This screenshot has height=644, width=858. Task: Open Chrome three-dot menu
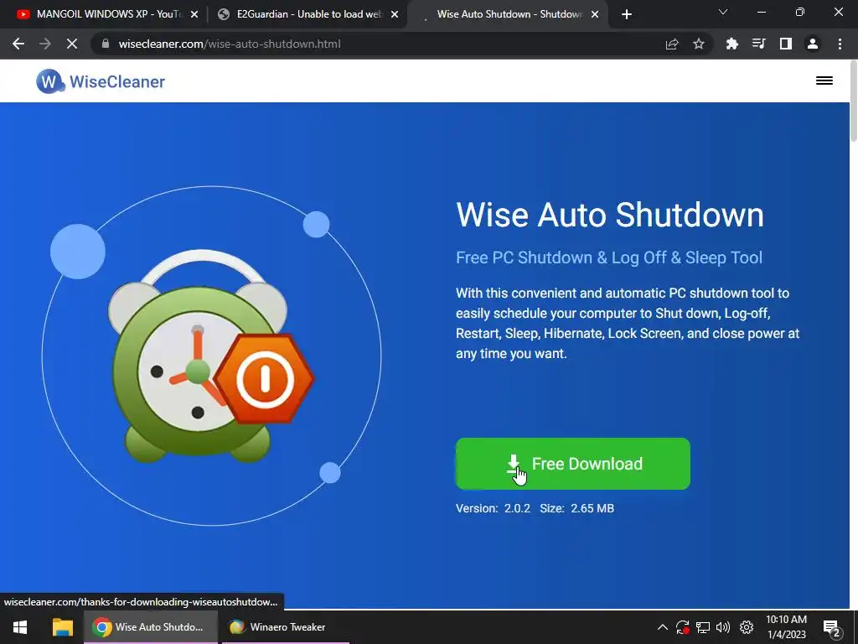[x=840, y=44]
